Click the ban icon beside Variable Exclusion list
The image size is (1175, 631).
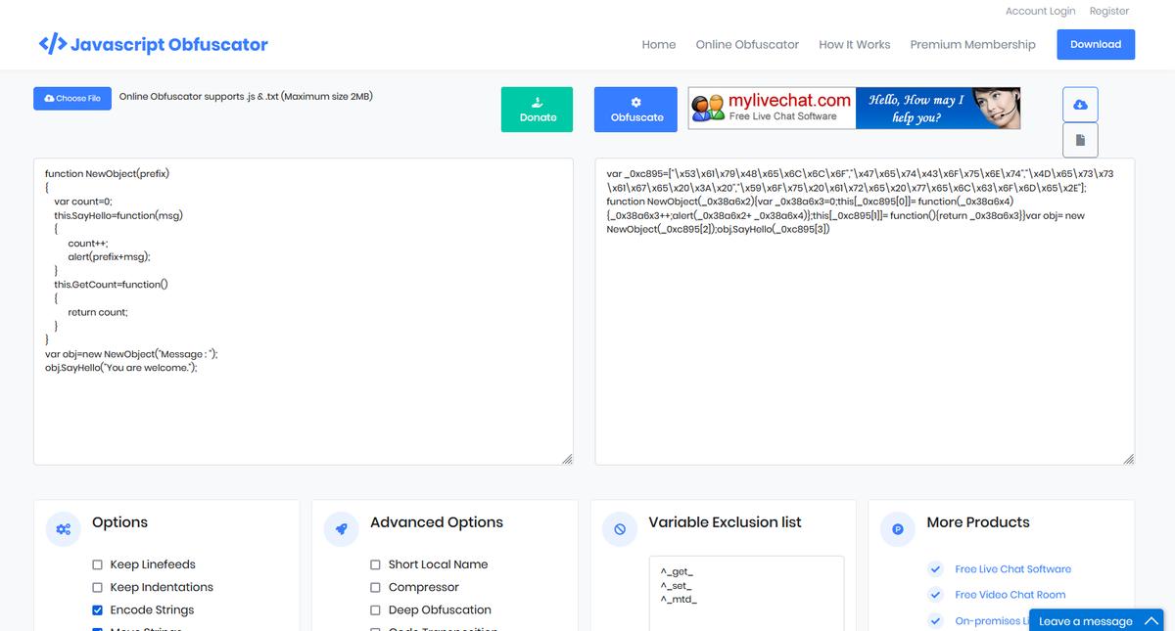pos(620,529)
